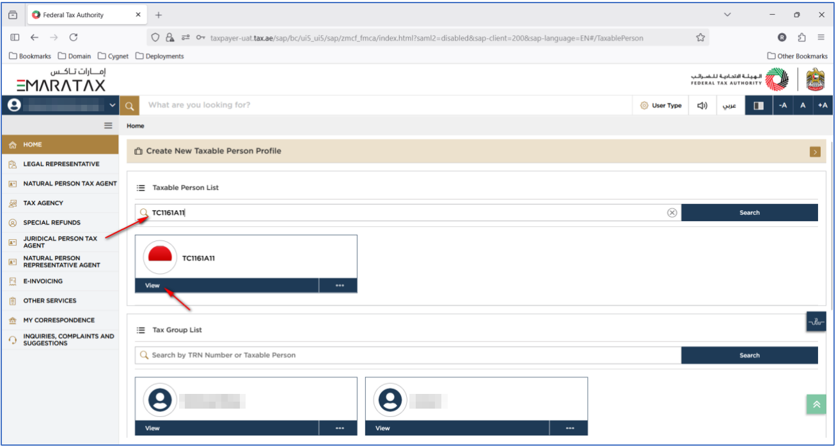Open the browser extensions icon
The height and width of the screenshot is (447, 836).
click(802, 38)
